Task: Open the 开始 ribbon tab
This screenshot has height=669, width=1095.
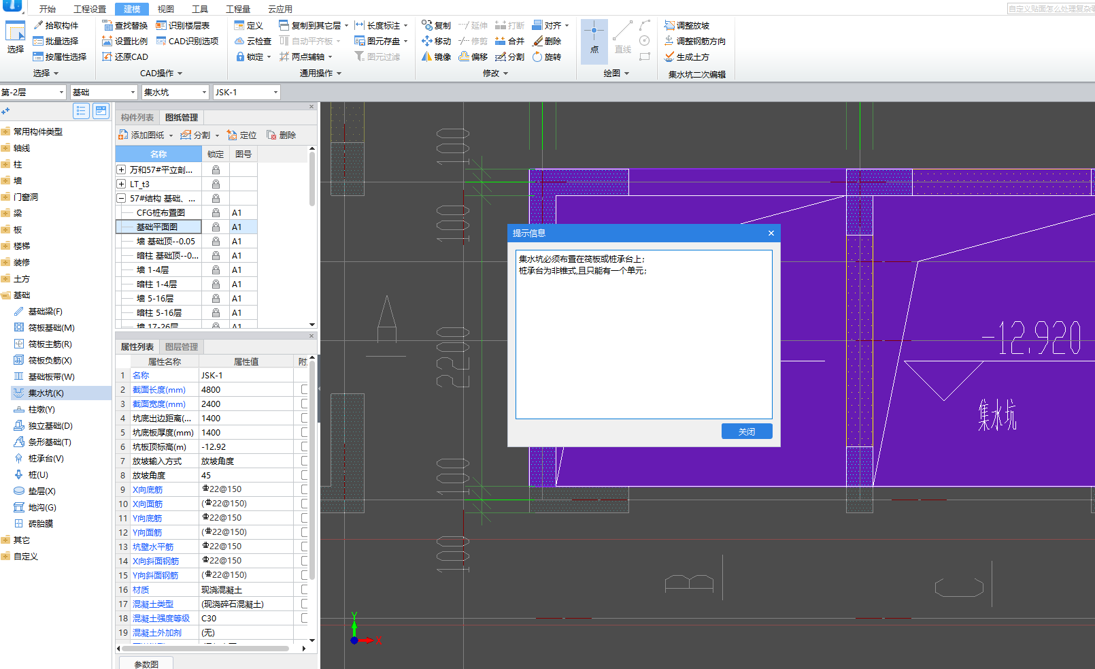Action: pyautogui.click(x=48, y=9)
